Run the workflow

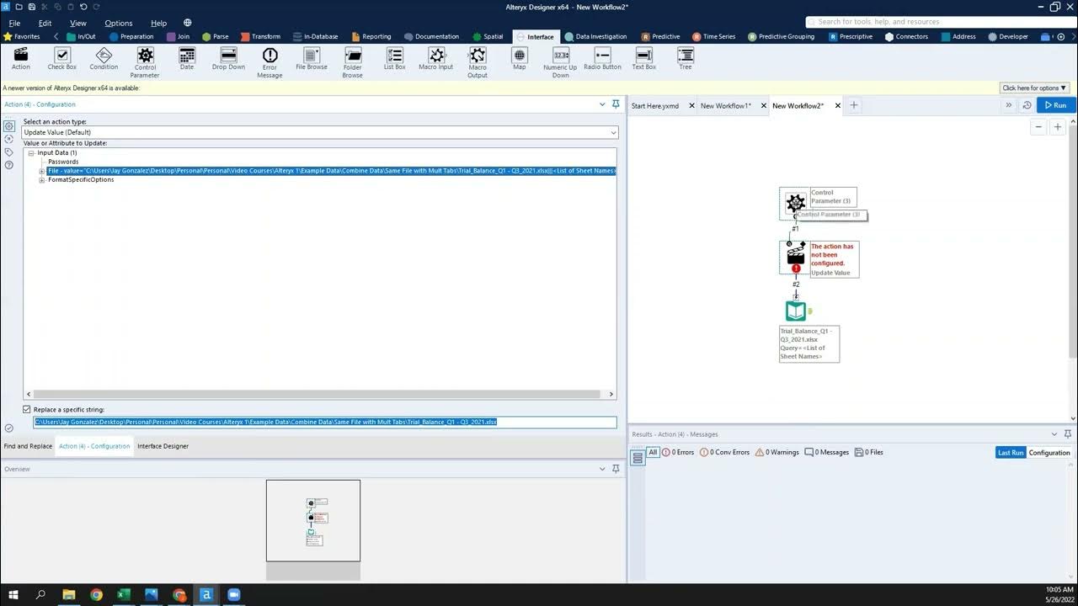click(1056, 105)
